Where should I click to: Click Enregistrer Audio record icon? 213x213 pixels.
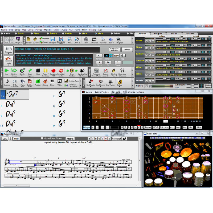point(61,71)
